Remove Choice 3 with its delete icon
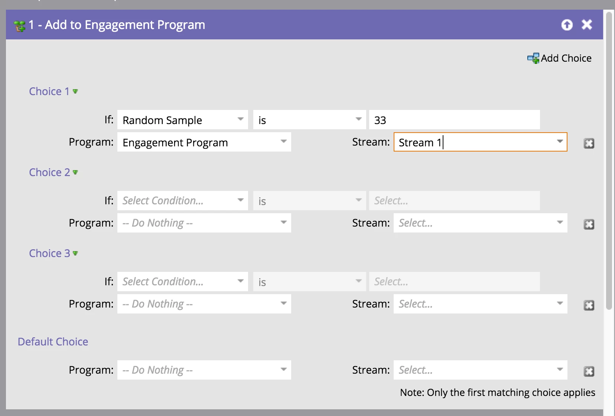The height and width of the screenshot is (416, 615). click(x=589, y=305)
